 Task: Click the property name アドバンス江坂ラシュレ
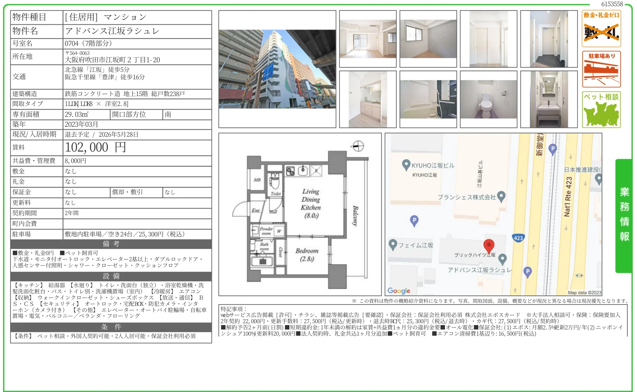(x=112, y=31)
